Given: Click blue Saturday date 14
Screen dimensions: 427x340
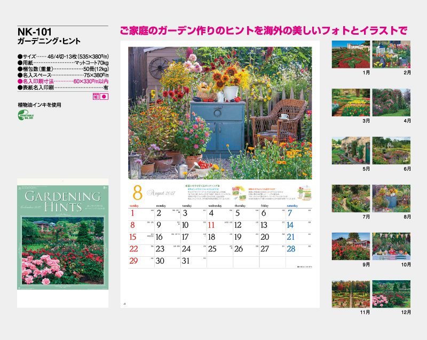Looking at the screenshot, I should pyautogui.click(x=290, y=225).
